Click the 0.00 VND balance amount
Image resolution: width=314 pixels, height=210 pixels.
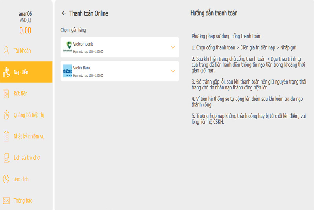pyautogui.click(x=25, y=31)
